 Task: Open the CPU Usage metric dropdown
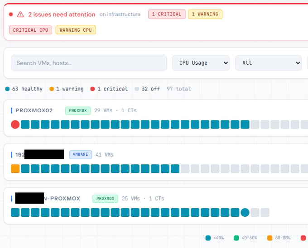click(x=201, y=63)
